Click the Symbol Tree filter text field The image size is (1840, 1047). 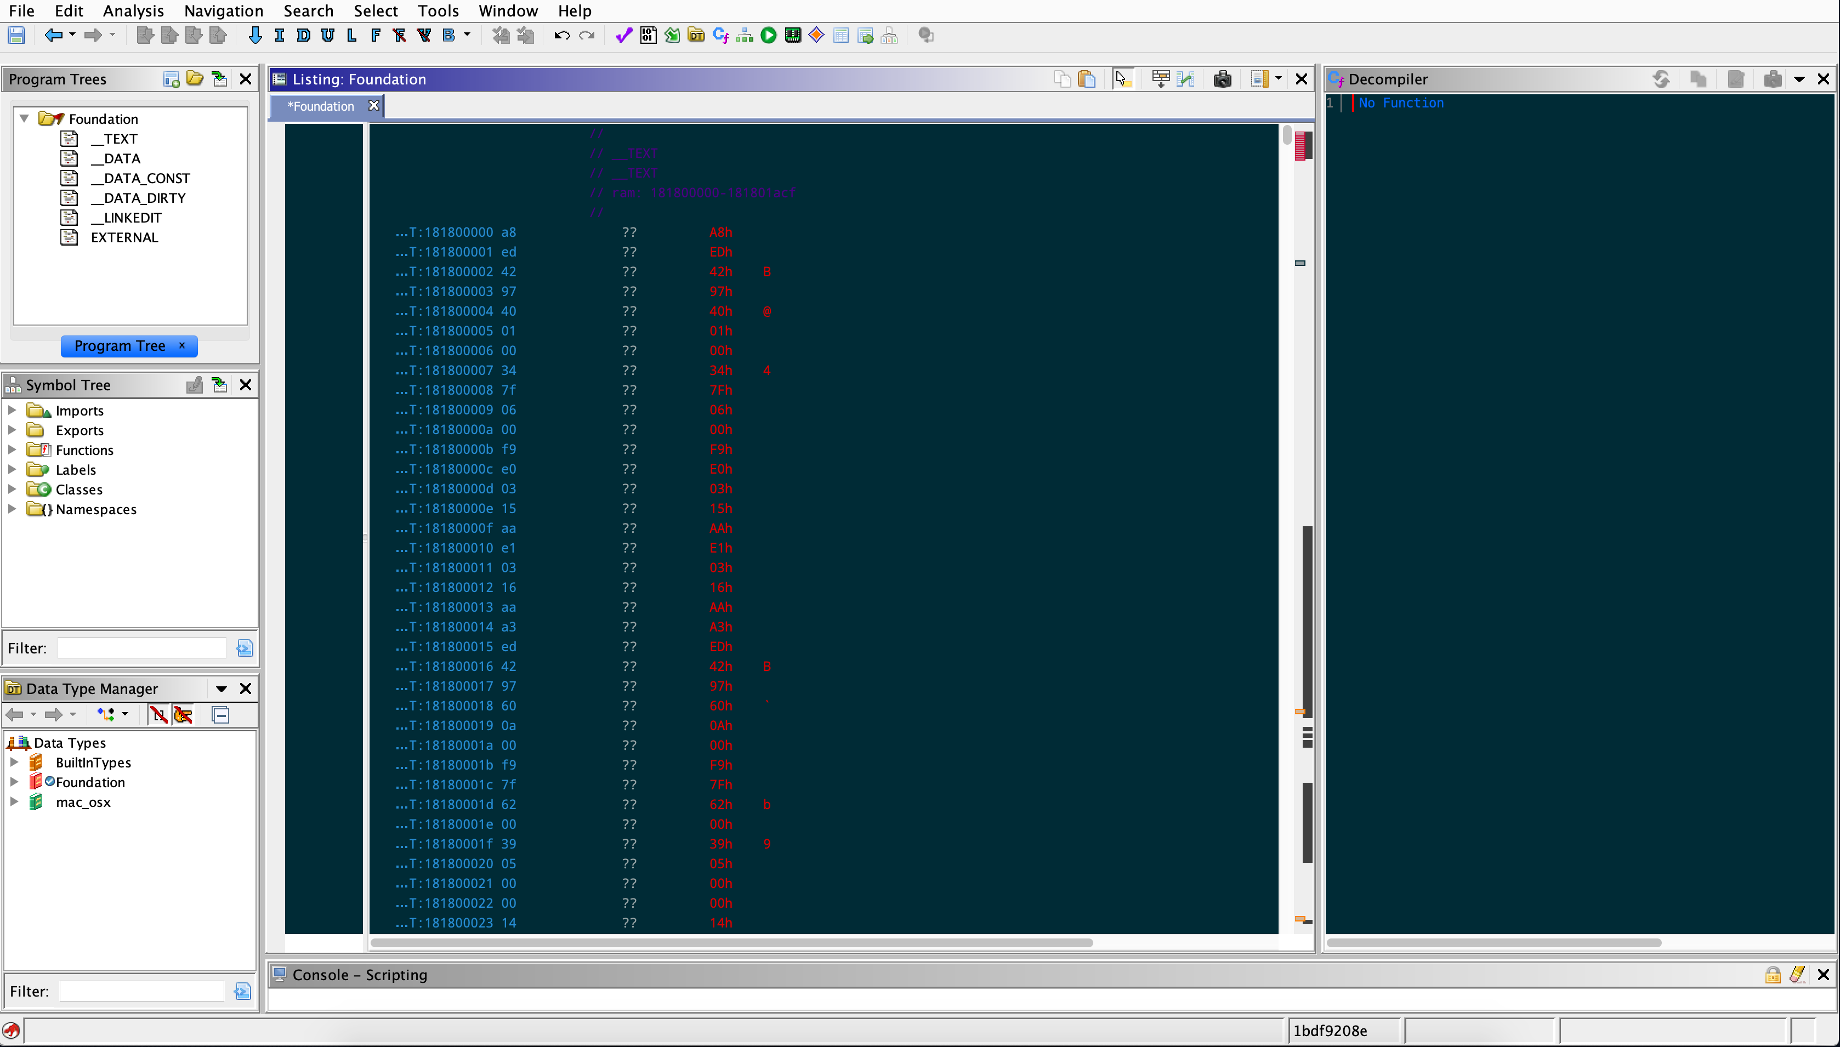141,648
